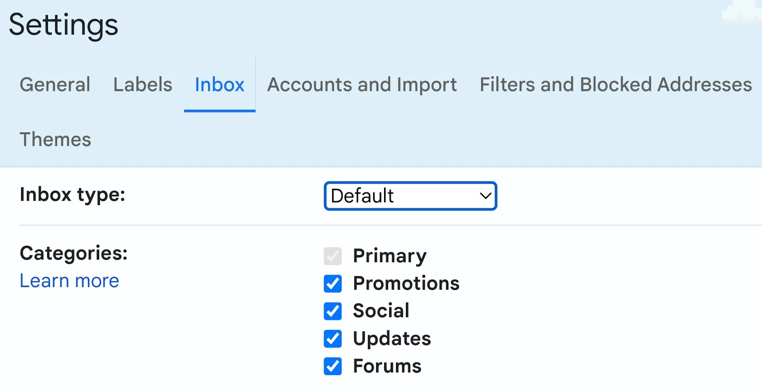
Task: Open the Themes tab
Action: pyautogui.click(x=55, y=139)
